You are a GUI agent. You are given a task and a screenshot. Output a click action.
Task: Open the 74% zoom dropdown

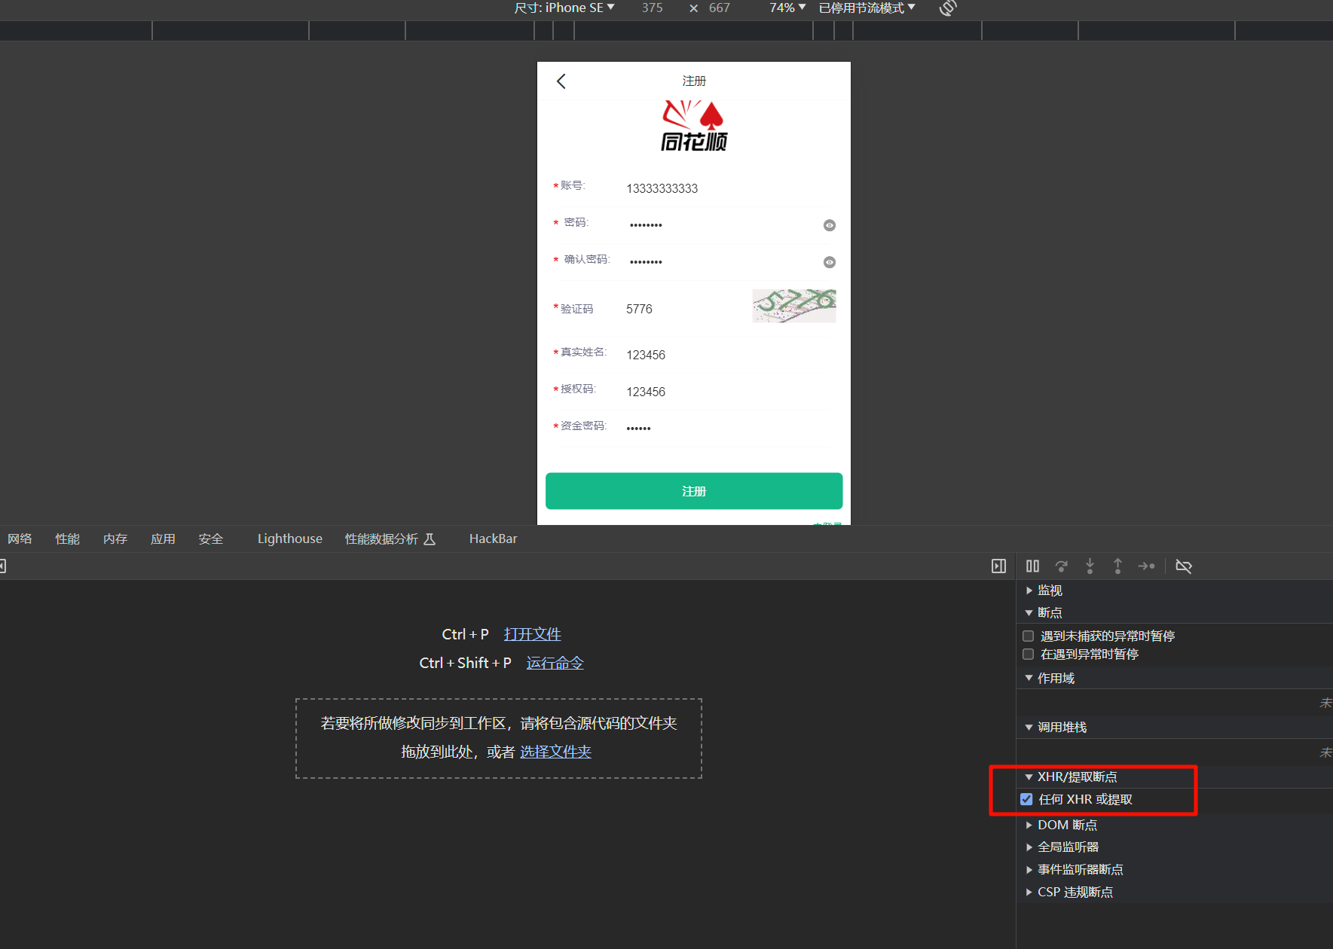tap(787, 8)
